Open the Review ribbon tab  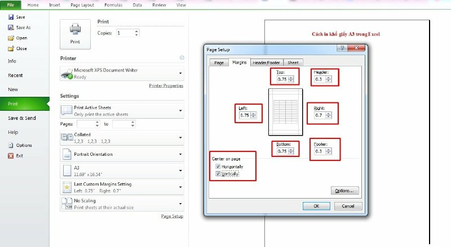coord(159,5)
